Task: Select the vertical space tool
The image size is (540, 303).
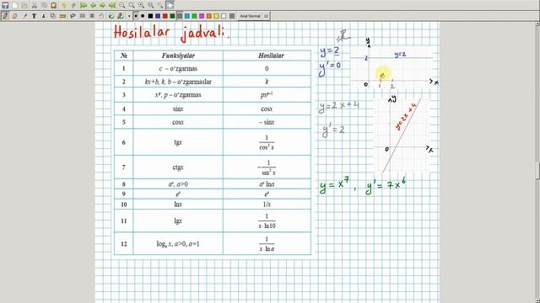Action: point(92,16)
